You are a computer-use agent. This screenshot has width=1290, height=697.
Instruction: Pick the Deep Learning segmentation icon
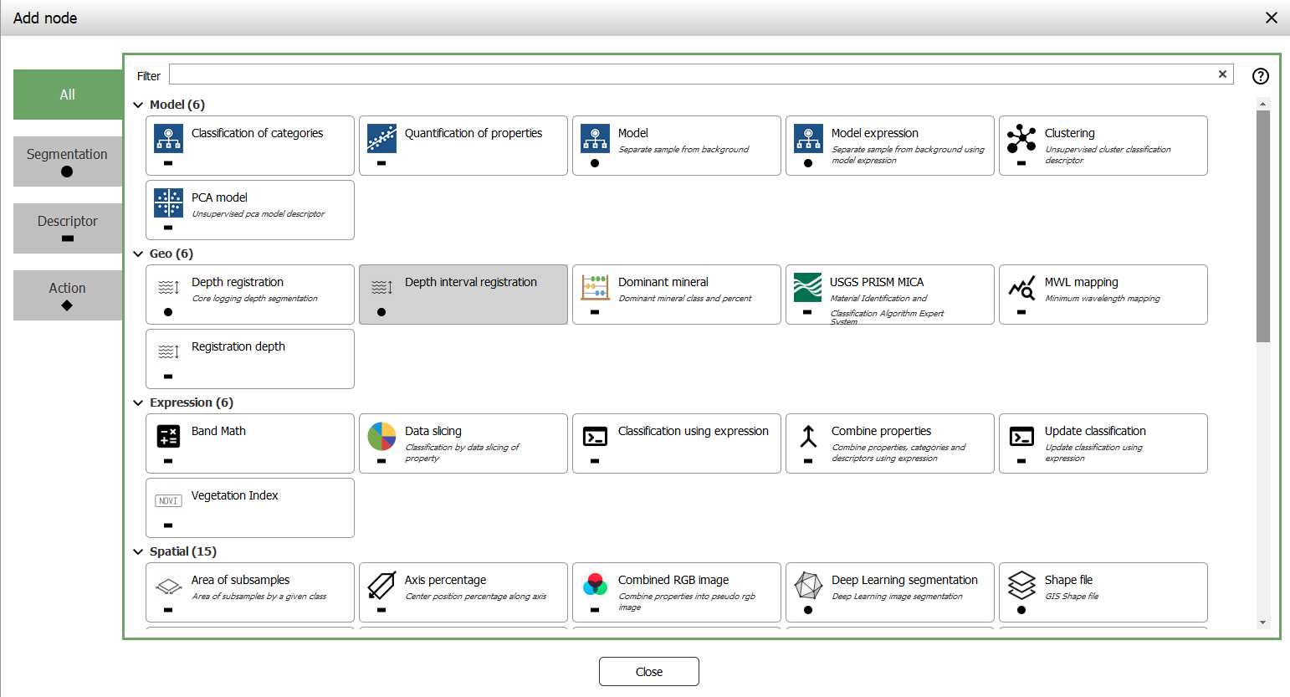click(807, 585)
